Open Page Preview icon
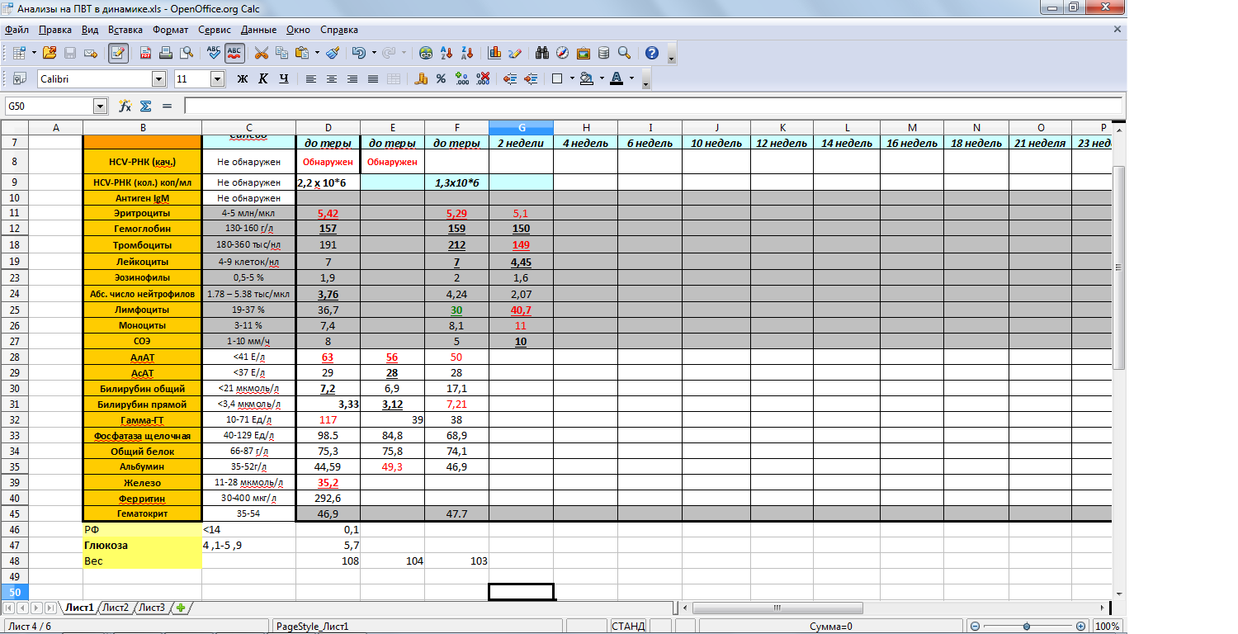The height and width of the screenshot is (634, 1238). [x=187, y=53]
